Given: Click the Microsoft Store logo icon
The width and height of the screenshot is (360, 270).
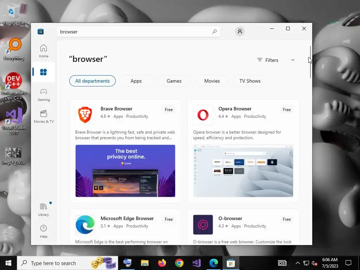Looking at the screenshot, I should click(41, 31).
